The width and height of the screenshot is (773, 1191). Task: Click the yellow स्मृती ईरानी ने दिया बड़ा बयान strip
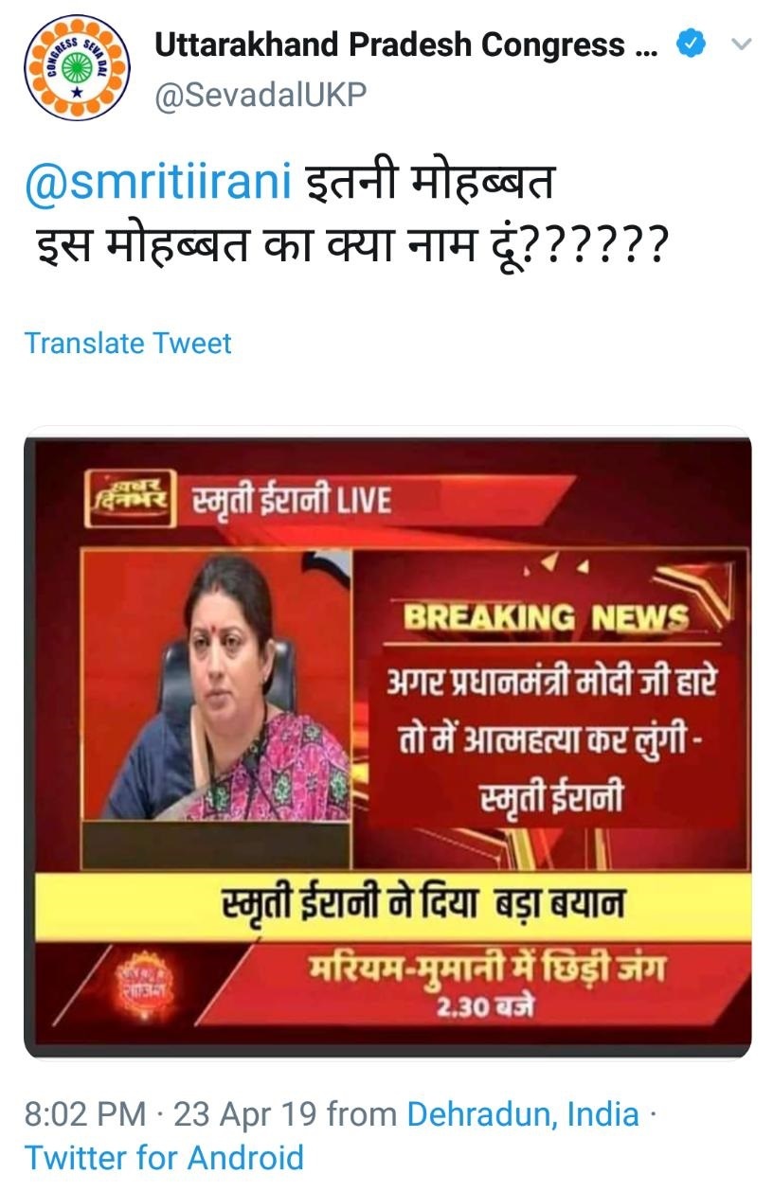387,906
